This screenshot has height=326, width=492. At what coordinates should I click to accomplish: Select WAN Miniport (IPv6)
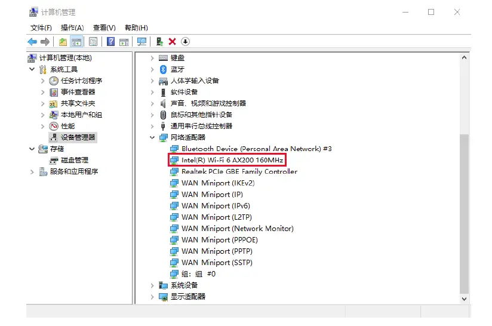coord(216,206)
